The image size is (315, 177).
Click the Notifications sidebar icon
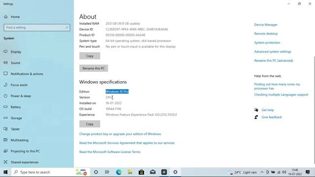point(5,74)
